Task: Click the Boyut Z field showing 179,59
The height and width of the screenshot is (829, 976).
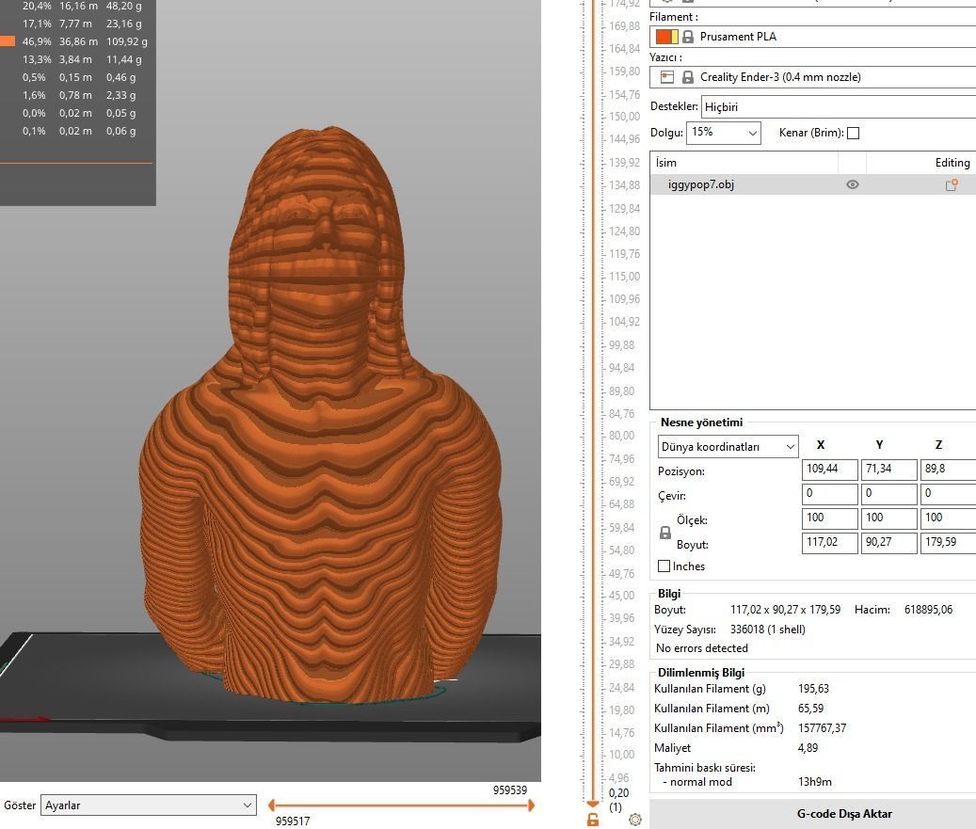Action: point(948,543)
